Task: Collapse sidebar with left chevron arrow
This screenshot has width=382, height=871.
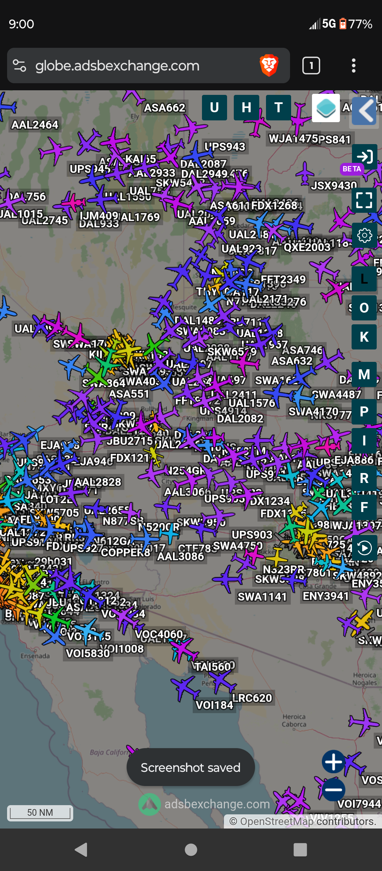Action: [364, 111]
